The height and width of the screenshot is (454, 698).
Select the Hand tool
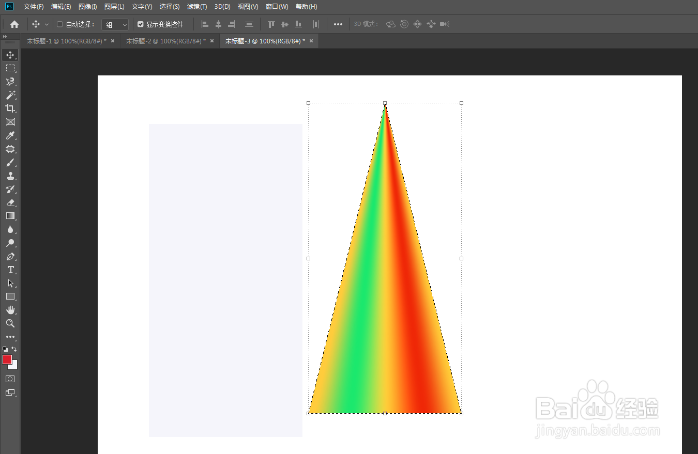[10, 310]
